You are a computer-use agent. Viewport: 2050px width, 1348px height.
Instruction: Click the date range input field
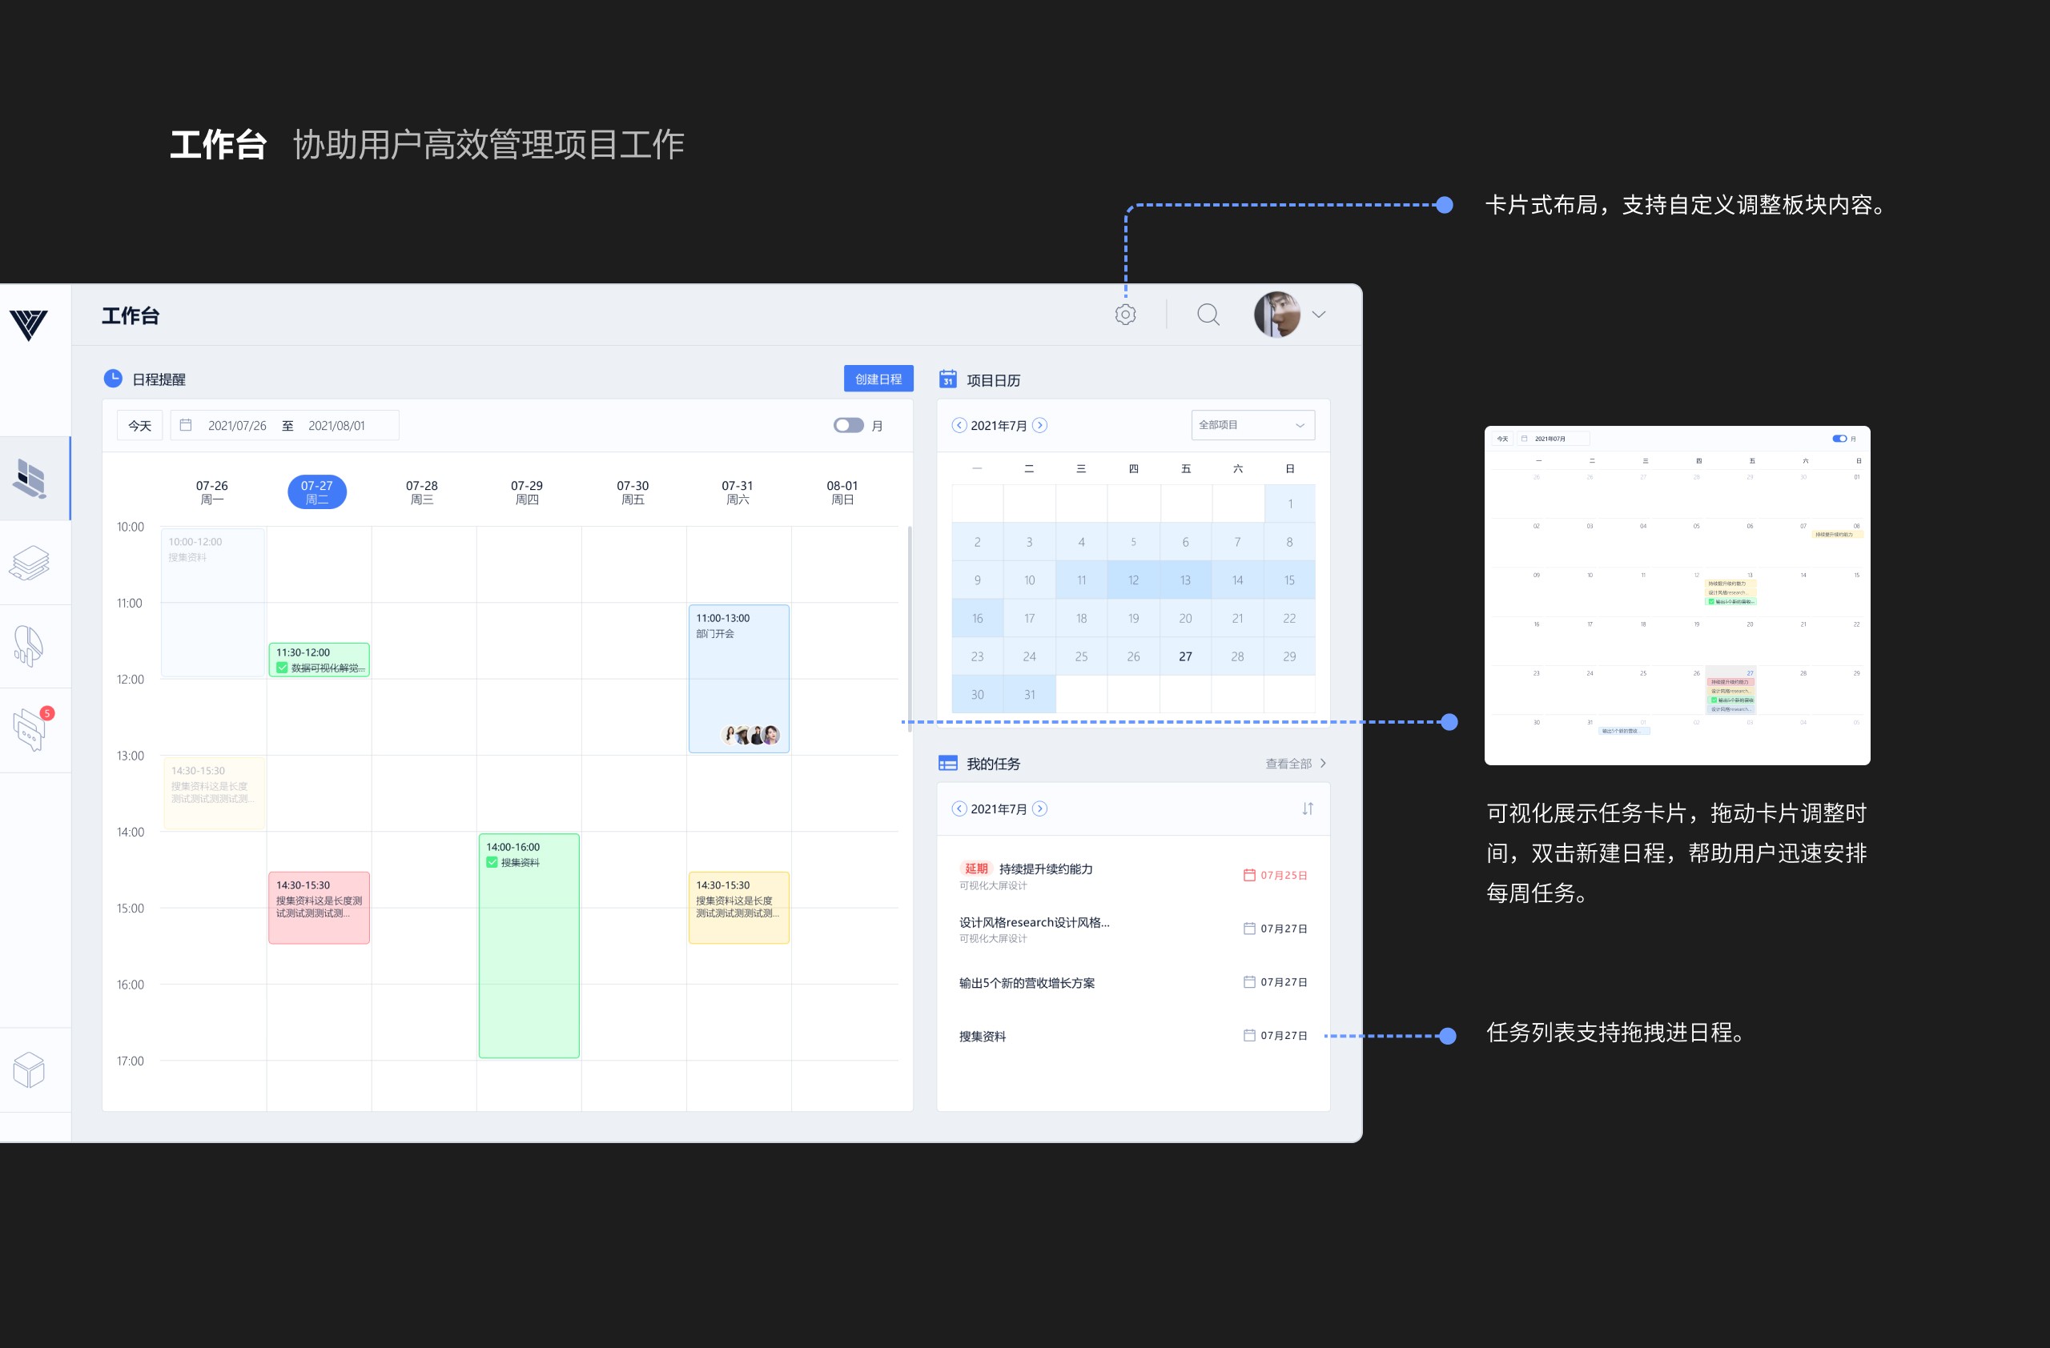coord(284,425)
